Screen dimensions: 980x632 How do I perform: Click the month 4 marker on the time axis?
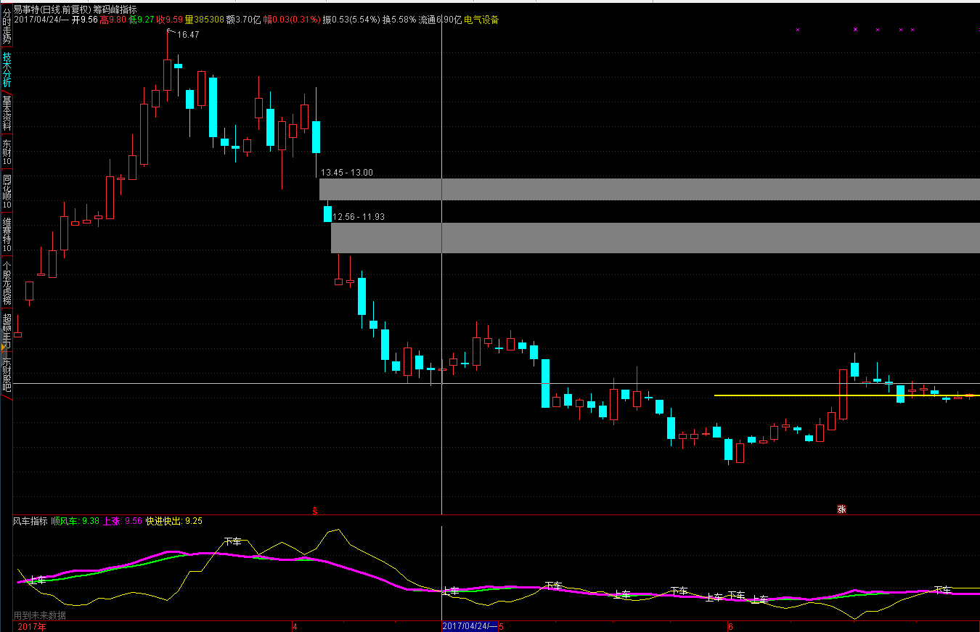pyautogui.click(x=295, y=626)
